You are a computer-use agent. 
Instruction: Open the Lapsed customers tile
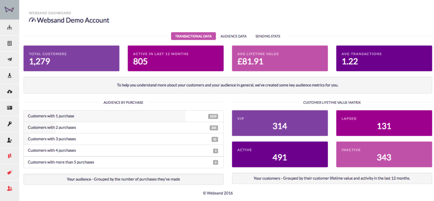click(384, 123)
